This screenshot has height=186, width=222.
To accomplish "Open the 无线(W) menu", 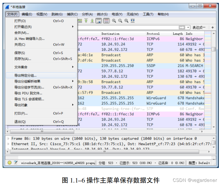I will point(132,14).
